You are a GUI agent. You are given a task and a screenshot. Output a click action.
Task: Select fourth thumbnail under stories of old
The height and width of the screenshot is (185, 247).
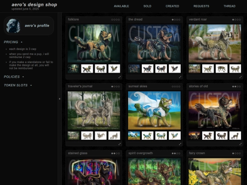235,136
